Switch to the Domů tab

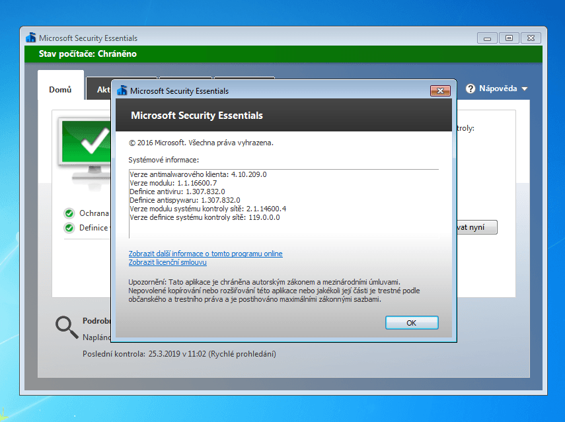tap(61, 88)
